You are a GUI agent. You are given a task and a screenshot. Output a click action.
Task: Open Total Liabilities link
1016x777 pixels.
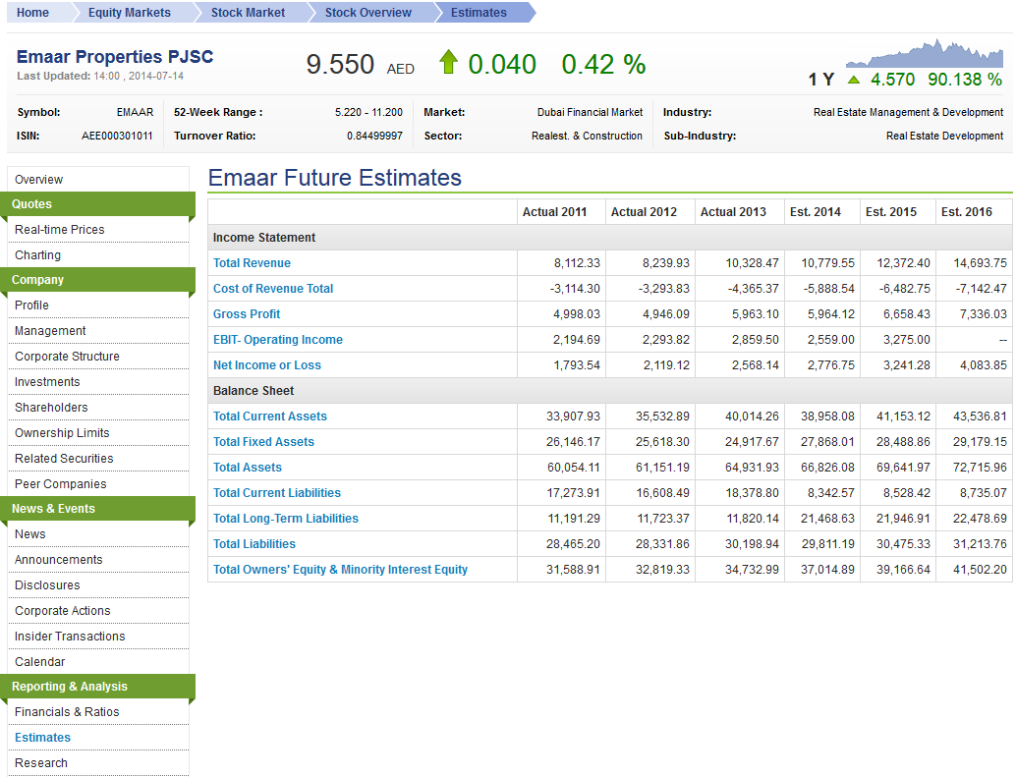tap(254, 544)
